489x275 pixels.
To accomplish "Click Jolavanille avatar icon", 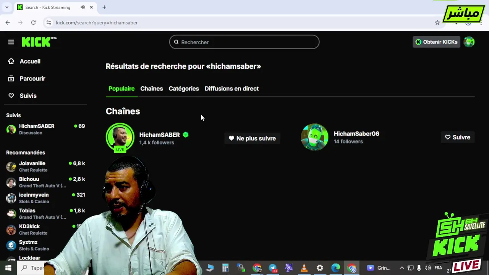I will [11, 167].
